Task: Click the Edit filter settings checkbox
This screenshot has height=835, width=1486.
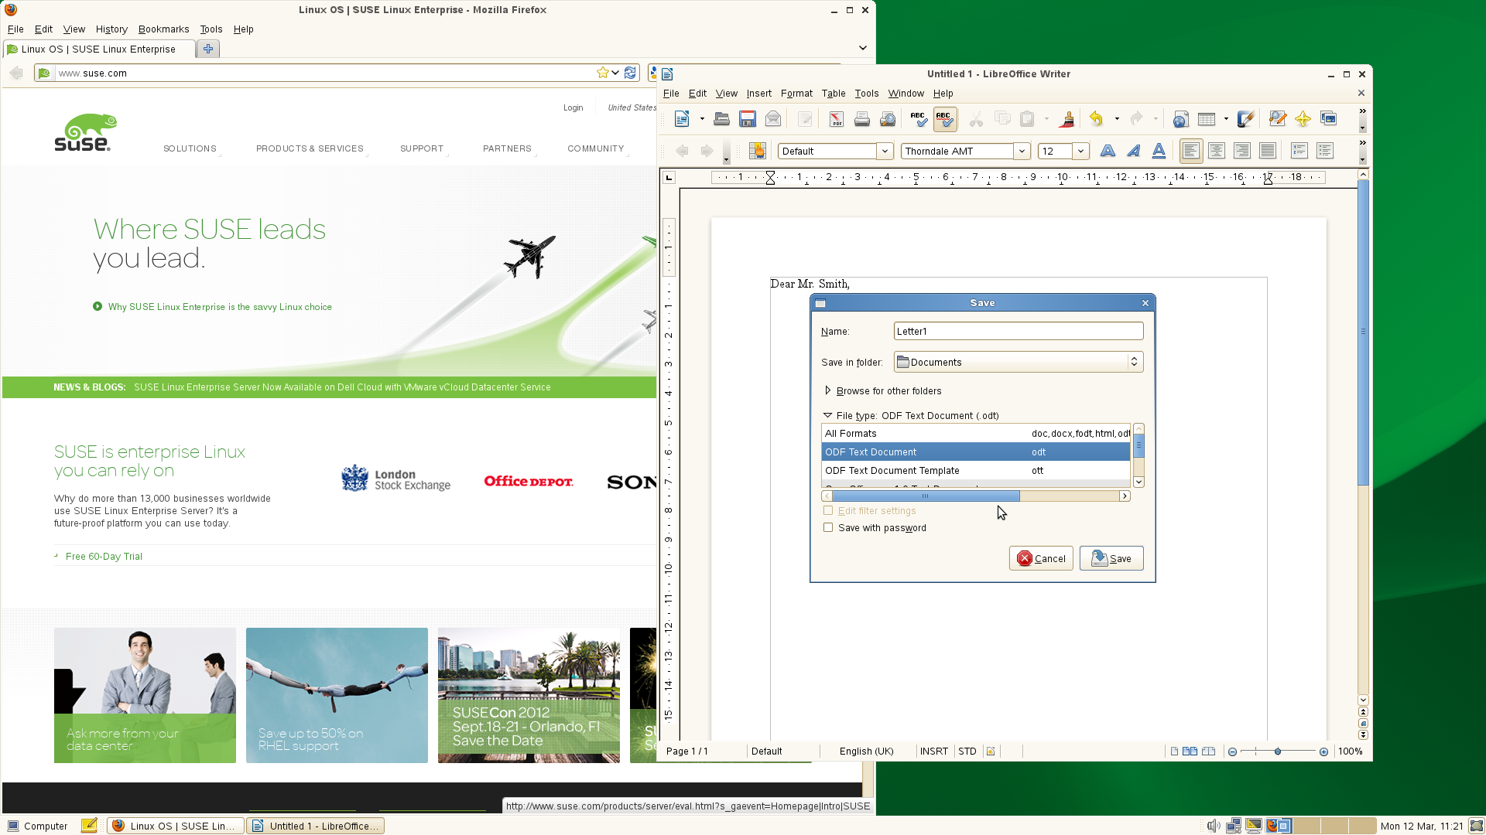Action: point(828,510)
